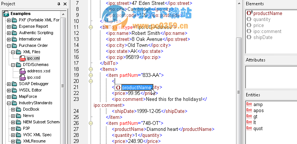Click the Ent icon beside gt
The image size is (297, 144).
point(249,117)
